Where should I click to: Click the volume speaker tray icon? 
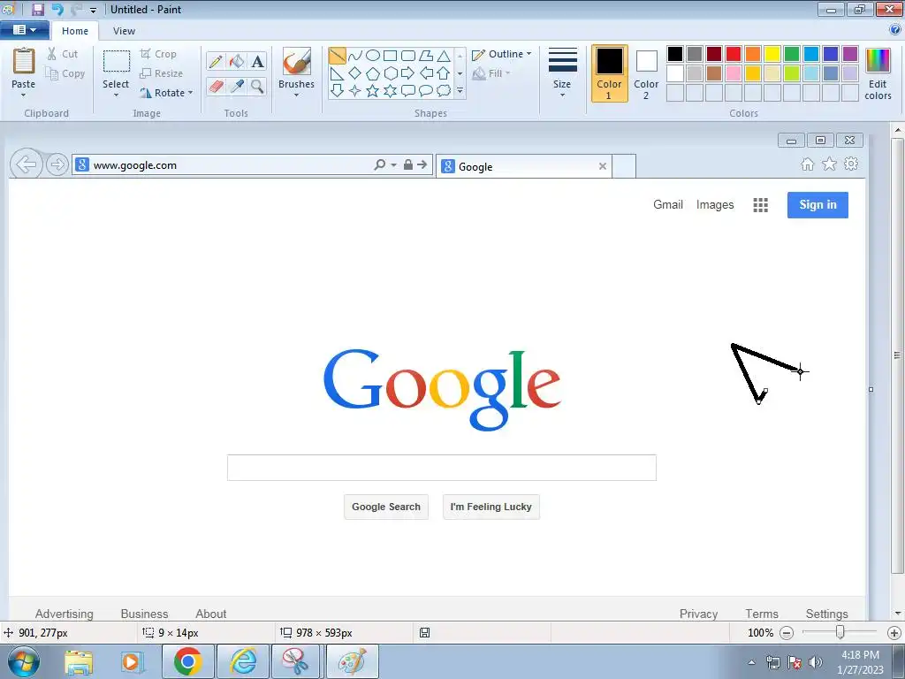816,662
